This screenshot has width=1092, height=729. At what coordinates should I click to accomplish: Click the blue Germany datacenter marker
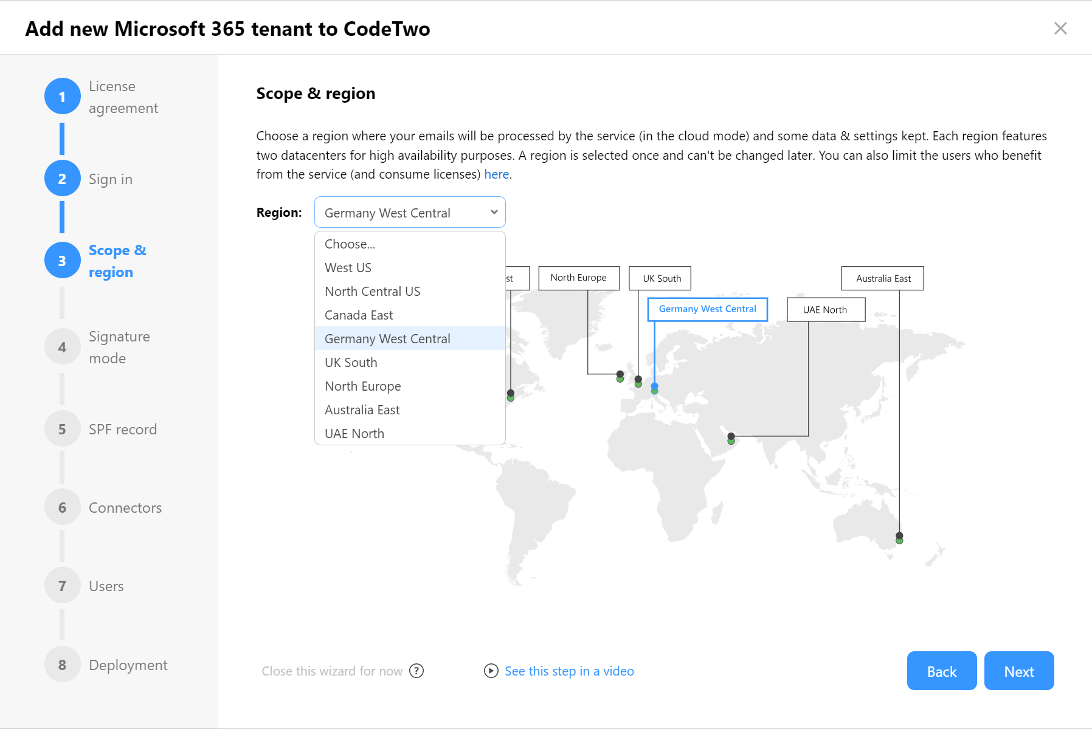(x=654, y=388)
